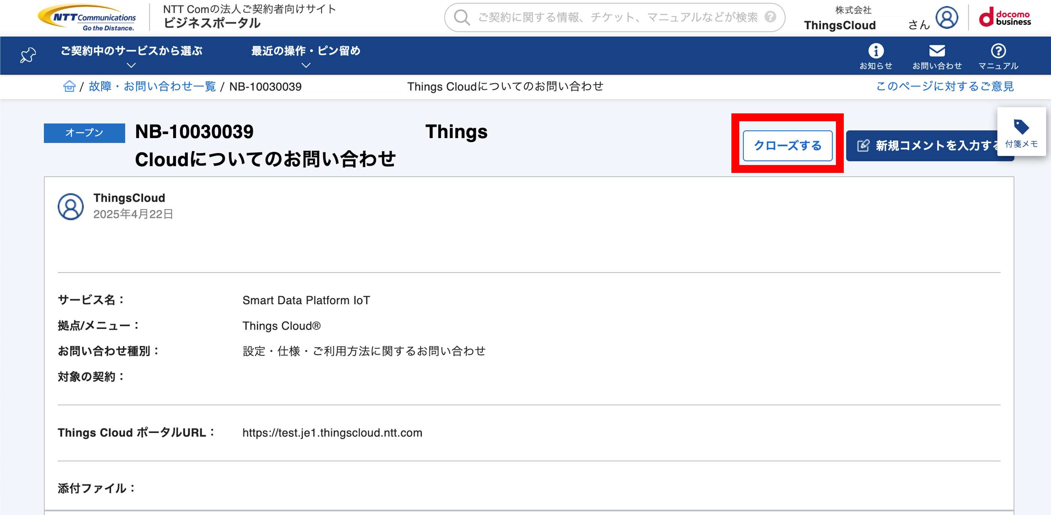Click 設定・仕様・ご利用方法に関するお問い合わせ text
Image resolution: width=1051 pixels, height=515 pixels.
[364, 351]
